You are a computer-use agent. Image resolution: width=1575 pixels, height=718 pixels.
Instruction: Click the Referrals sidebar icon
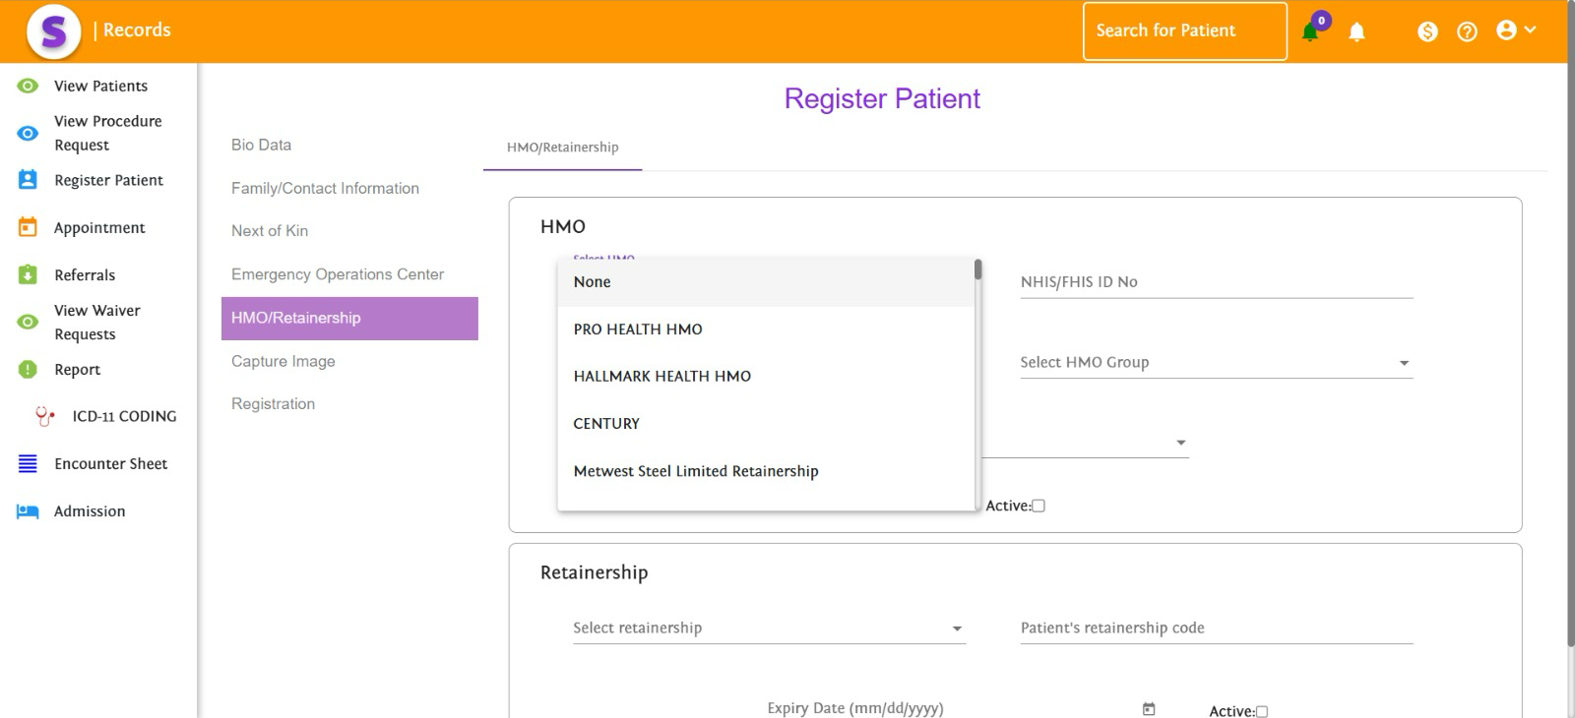tap(28, 274)
